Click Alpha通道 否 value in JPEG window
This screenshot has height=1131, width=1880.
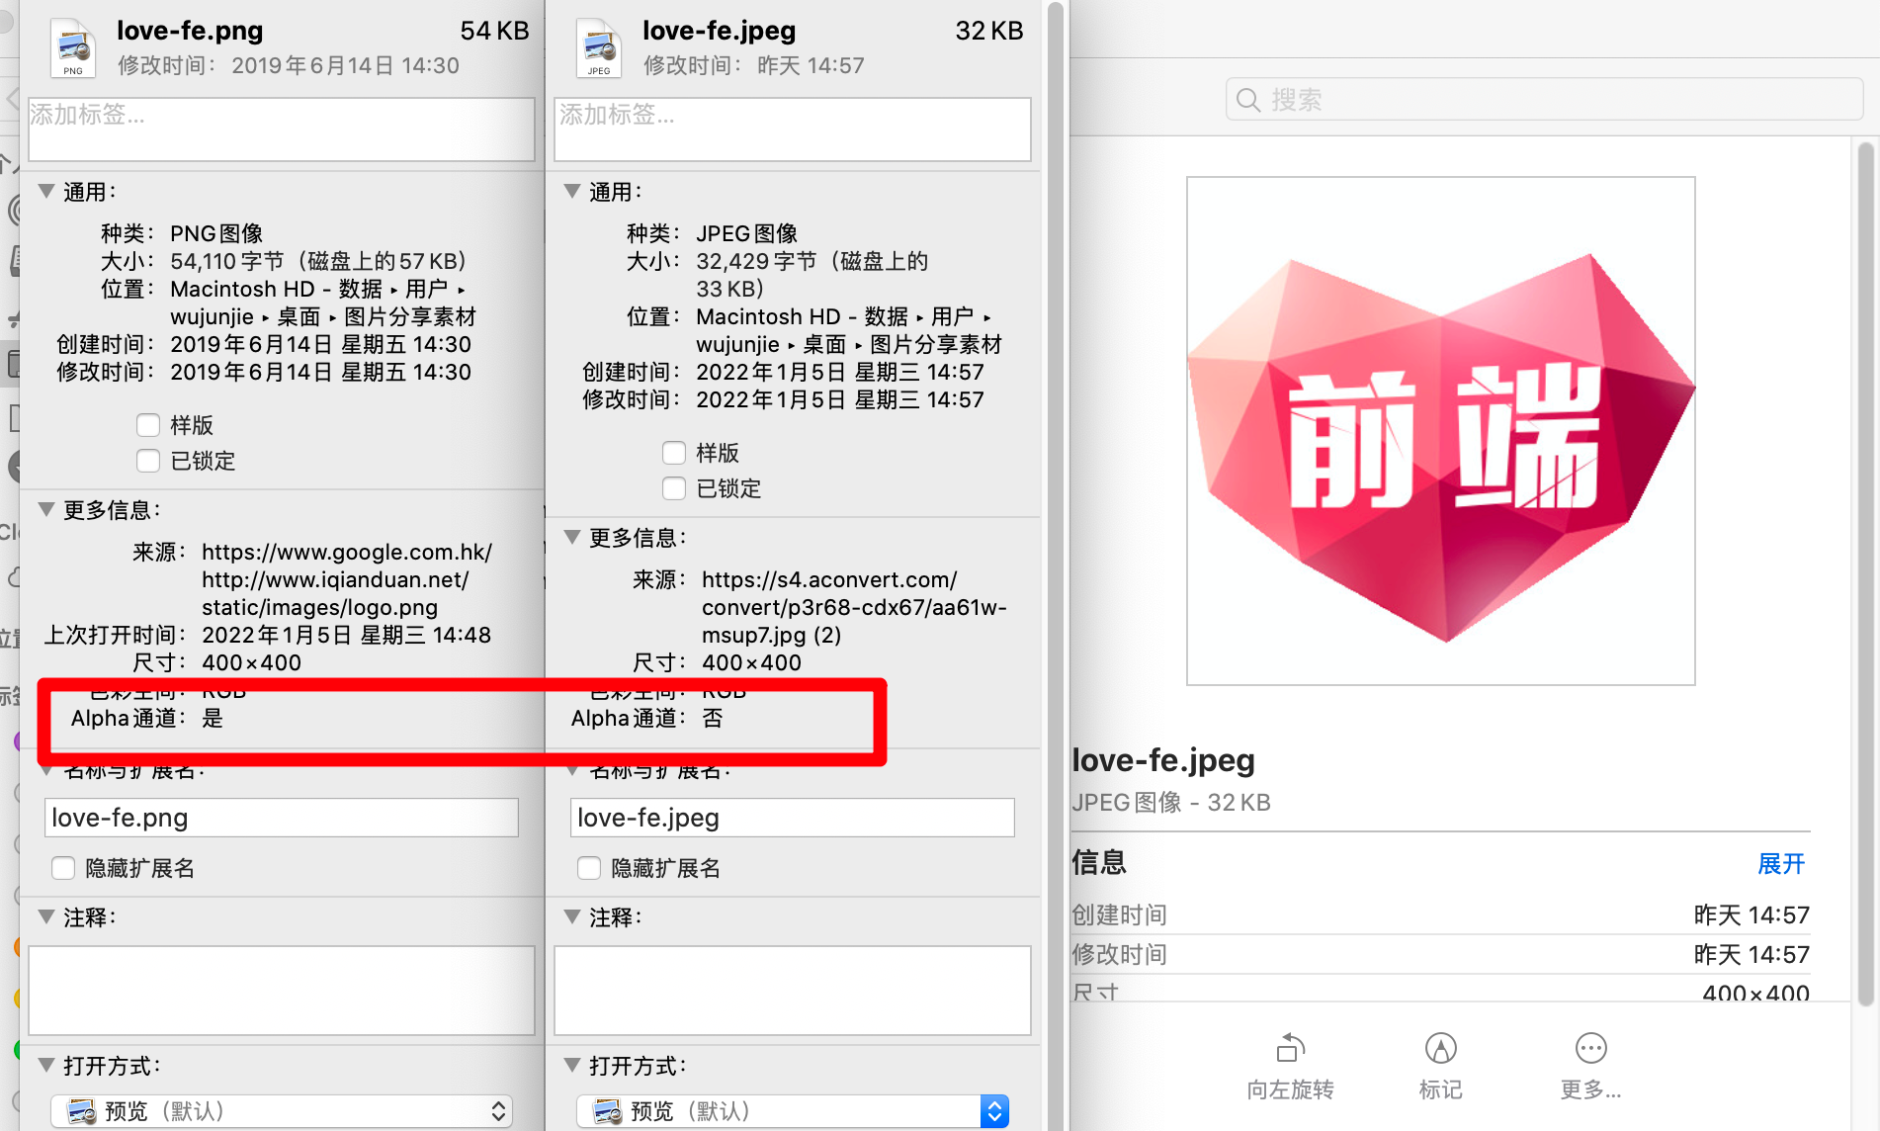pos(713,718)
